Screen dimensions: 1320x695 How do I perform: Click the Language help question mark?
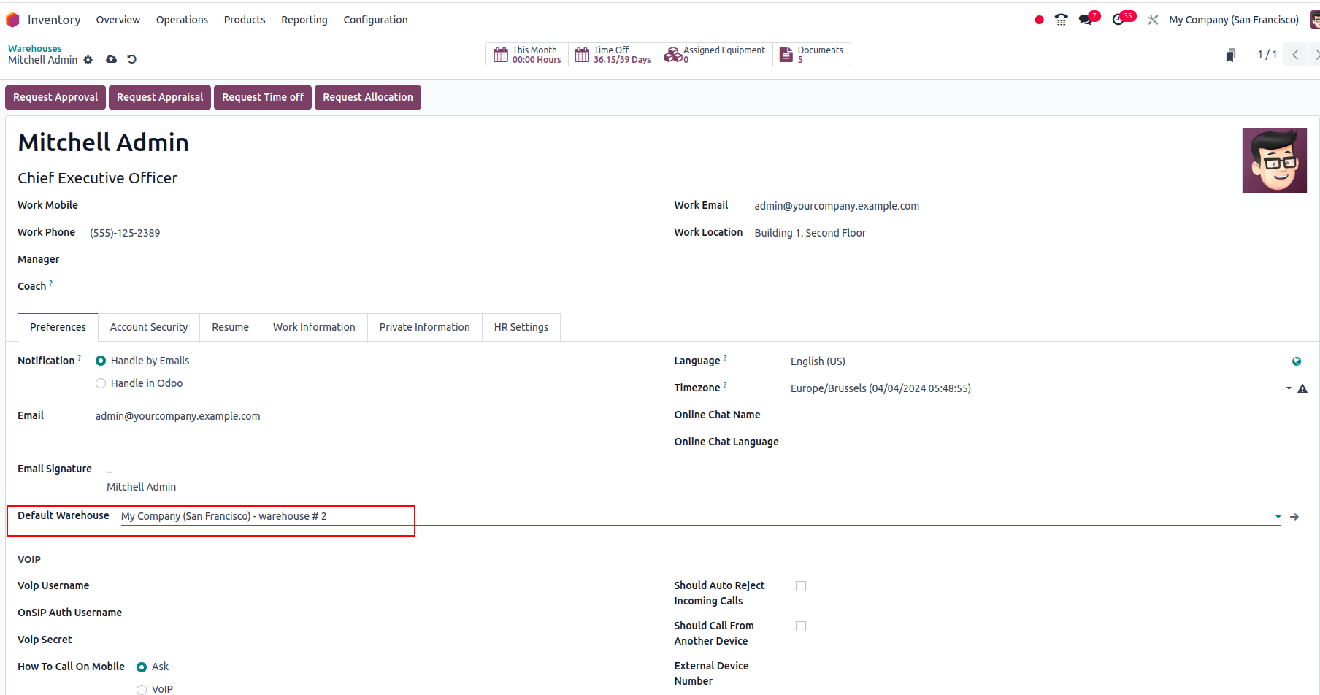click(725, 358)
